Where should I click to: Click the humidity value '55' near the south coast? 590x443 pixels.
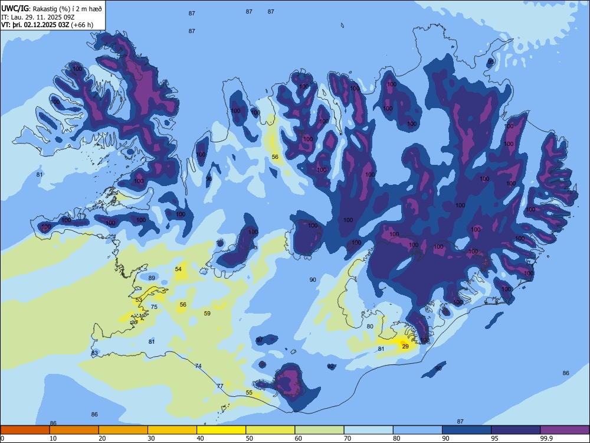click(249, 393)
